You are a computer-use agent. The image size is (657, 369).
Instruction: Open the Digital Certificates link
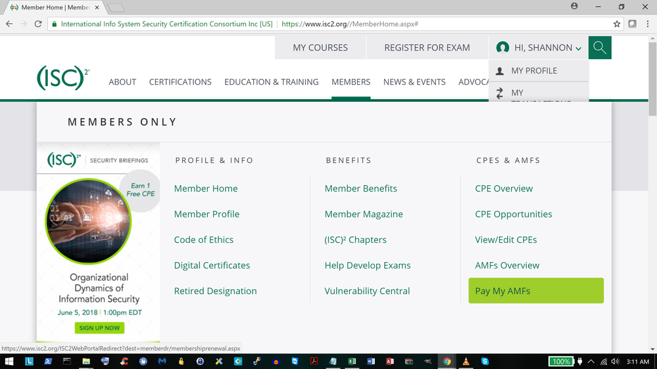click(212, 265)
